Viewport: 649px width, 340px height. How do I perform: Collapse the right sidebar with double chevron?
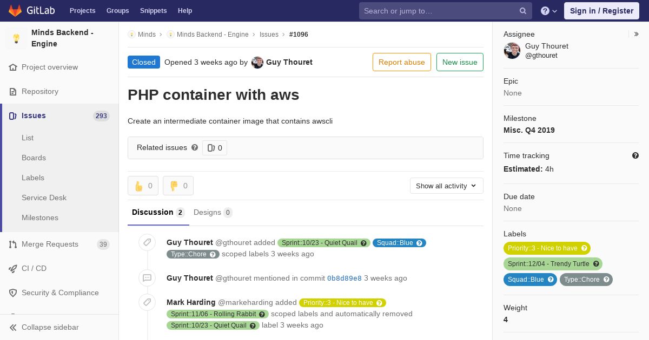point(637,34)
